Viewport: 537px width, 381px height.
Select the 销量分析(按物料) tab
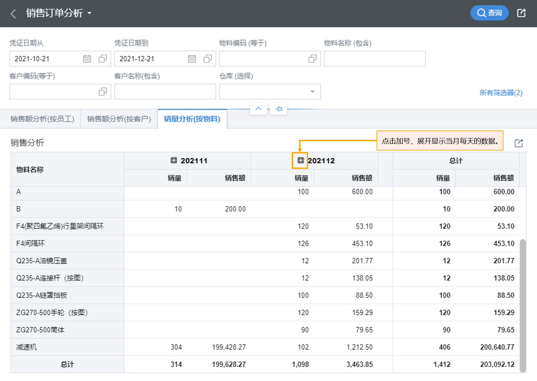[192, 119]
